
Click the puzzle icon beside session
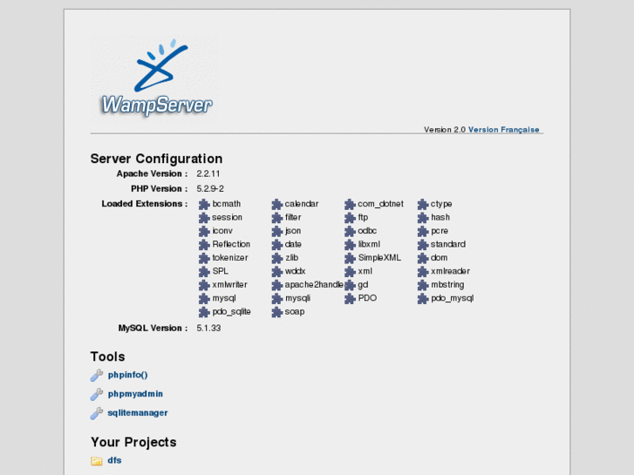tap(204, 218)
